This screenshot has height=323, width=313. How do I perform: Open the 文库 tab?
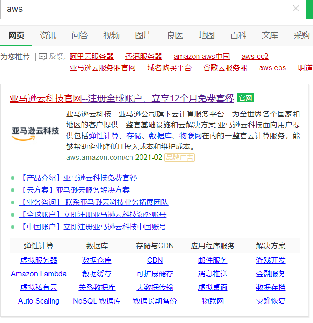pyautogui.click(x=270, y=35)
